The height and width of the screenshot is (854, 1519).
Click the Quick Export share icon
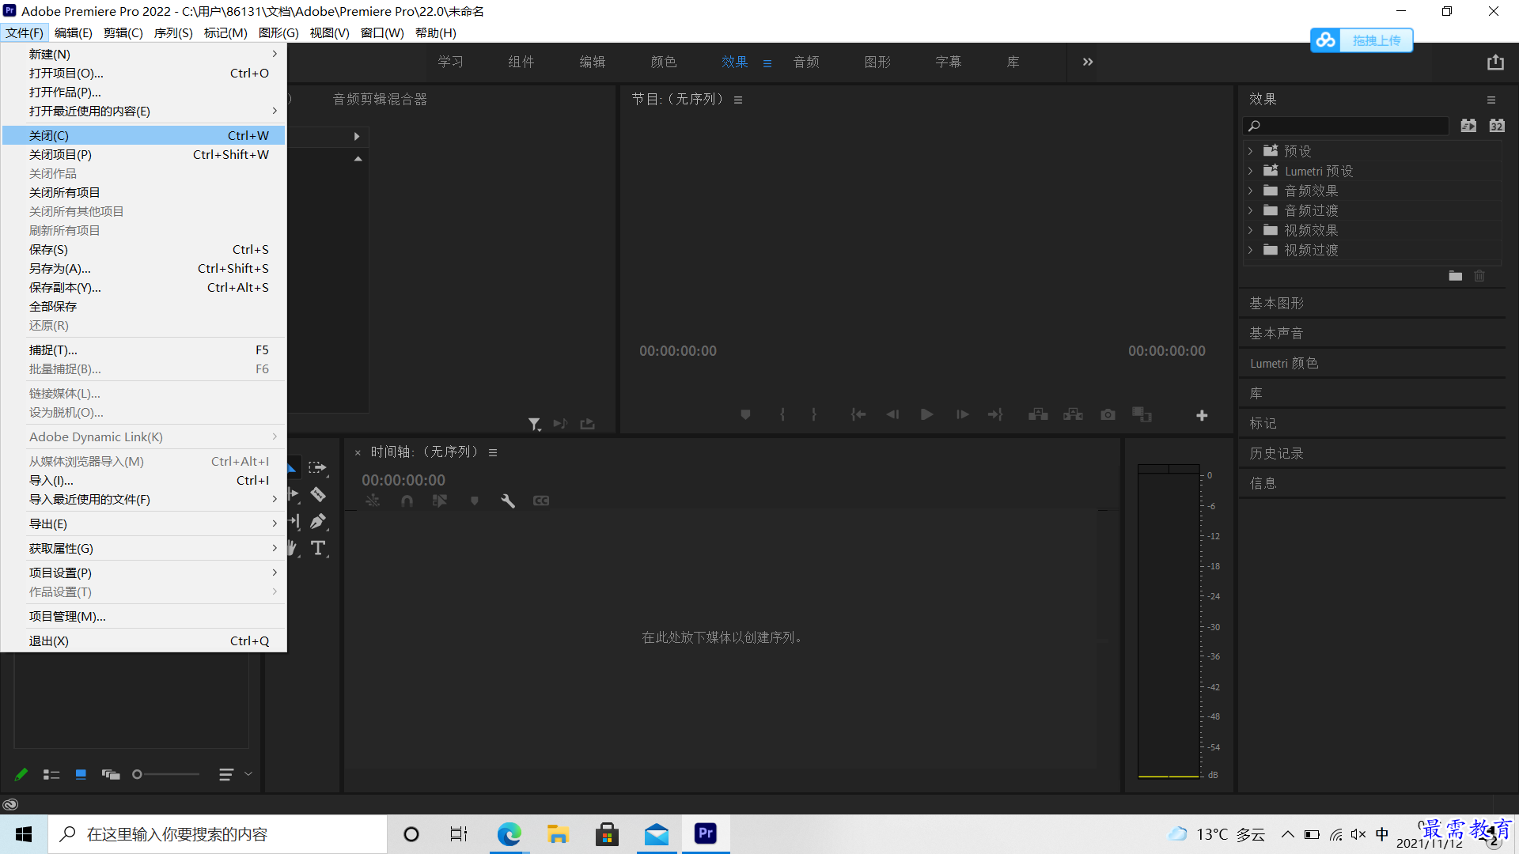(1494, 62)
